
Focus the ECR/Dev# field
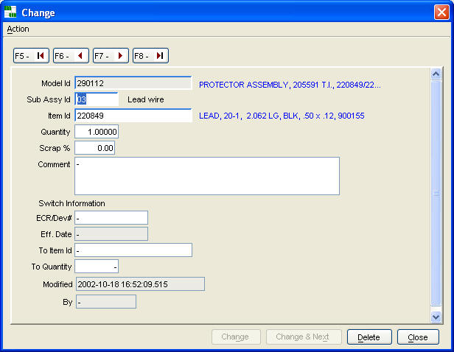pos(111,218)
